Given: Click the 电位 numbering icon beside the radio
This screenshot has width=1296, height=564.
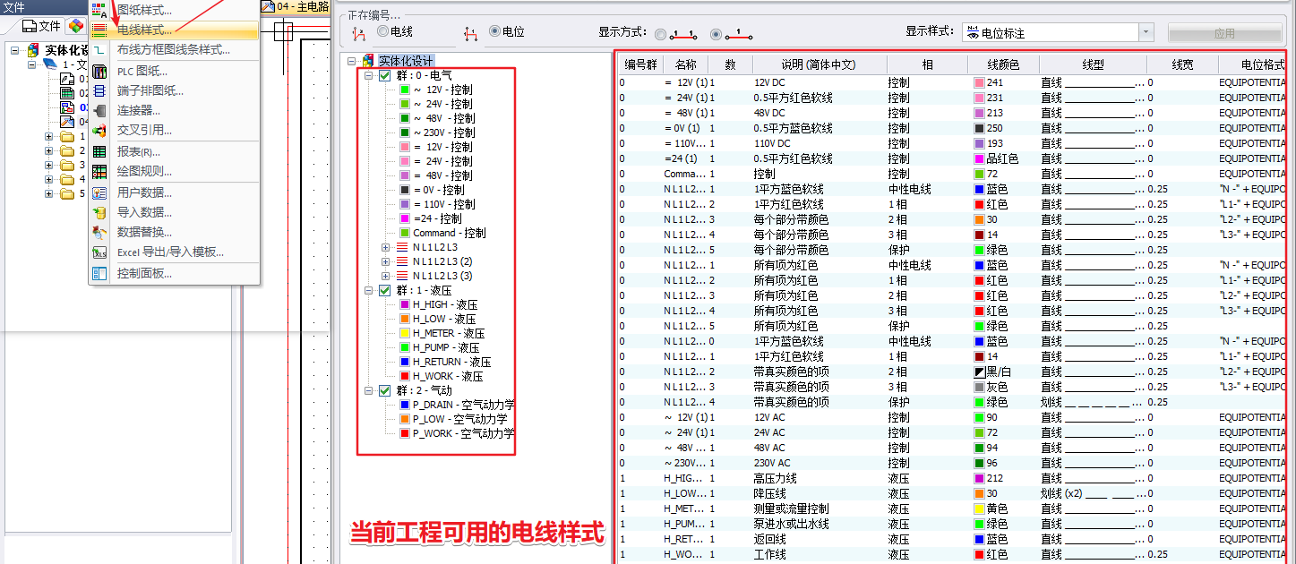Looking at the screenshot, I should pos(471,33).
